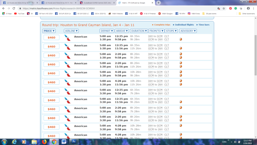Close the ScubaBoard SURGE Central tab

click(x=114, y=3)
